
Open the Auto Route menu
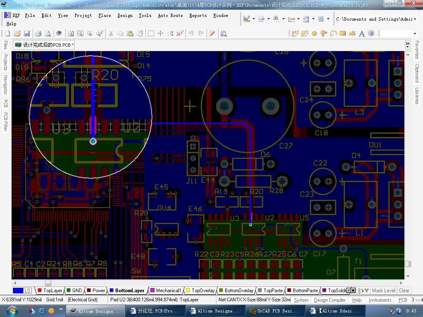(170, 15)
